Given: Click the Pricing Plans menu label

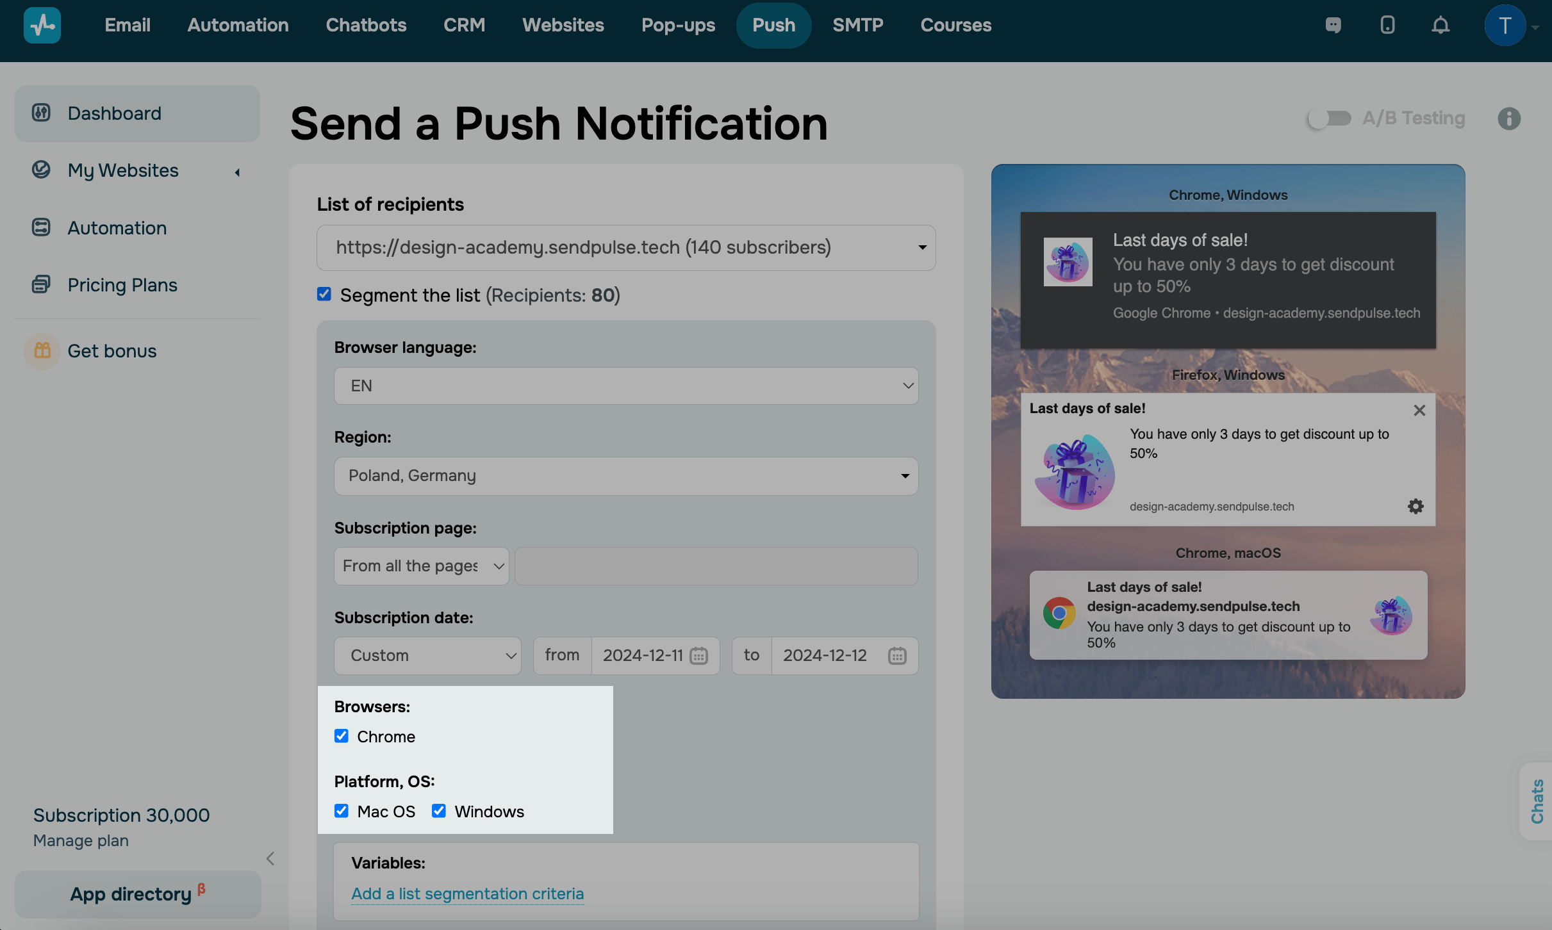Looking at the screenshot, I should pyautogui.click(x=122, y=285).
